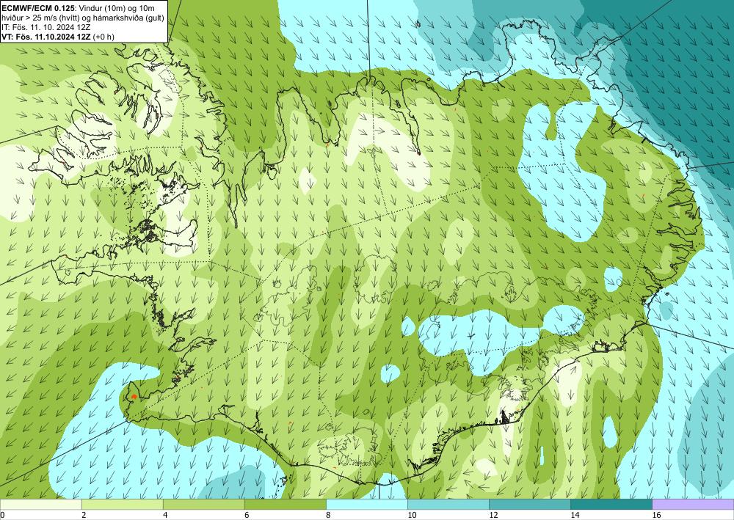Click the pale cream 0–2 legend swatch

point(40,504)
